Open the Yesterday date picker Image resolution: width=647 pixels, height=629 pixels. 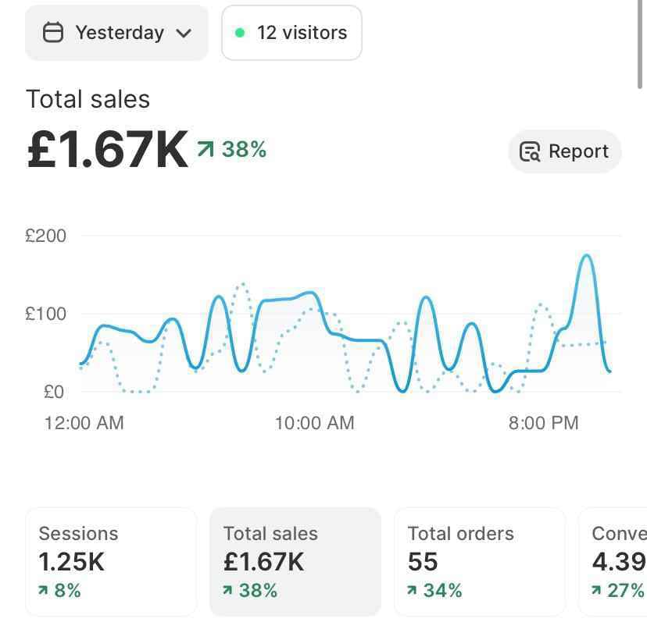[117, 33]
